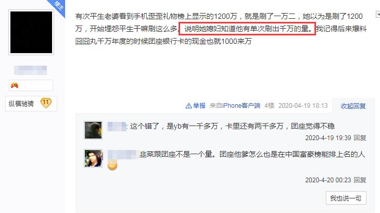Click the red-highlighted sentence in the post
This screenshot has width=380, height=213.
click(x=247, y=29)
